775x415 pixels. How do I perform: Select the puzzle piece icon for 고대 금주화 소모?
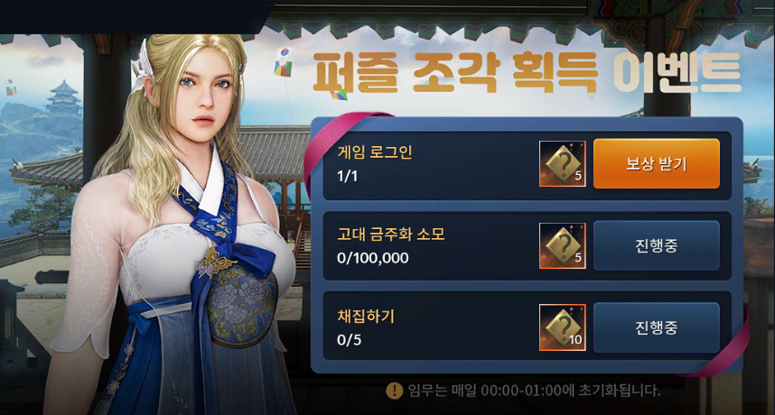563,245
